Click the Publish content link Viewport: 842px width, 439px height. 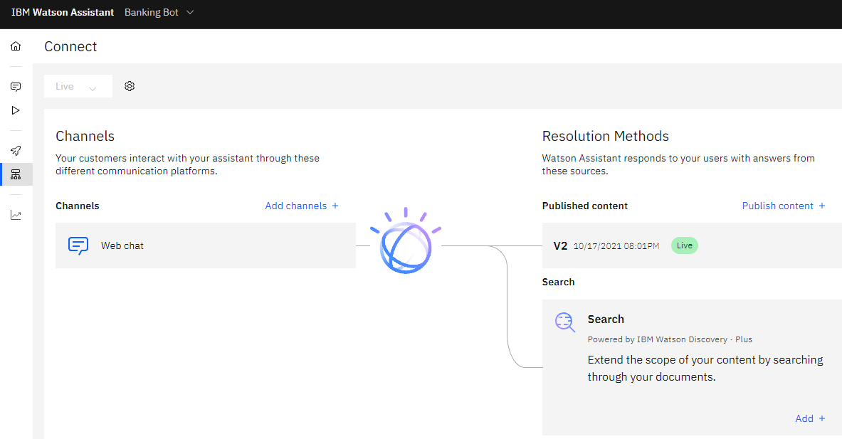click(783, 206)
